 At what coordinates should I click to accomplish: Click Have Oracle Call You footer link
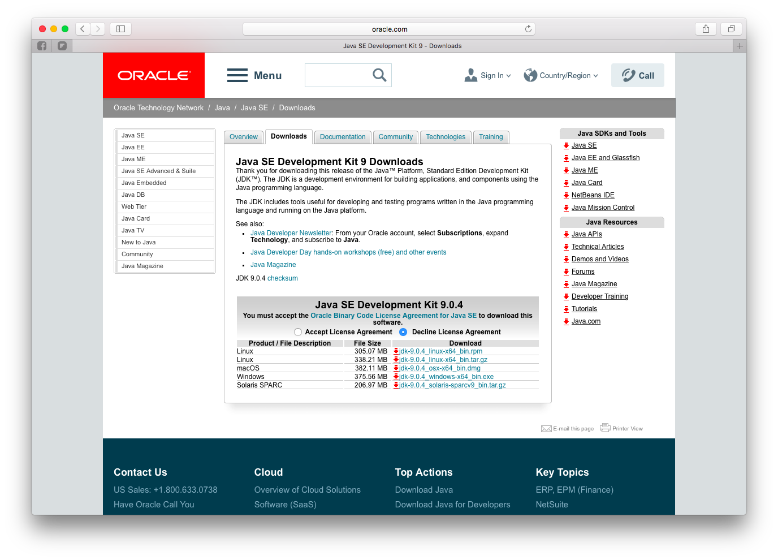click(154, 505)
